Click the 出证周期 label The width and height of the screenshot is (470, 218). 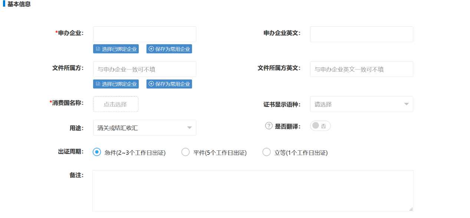70,152
